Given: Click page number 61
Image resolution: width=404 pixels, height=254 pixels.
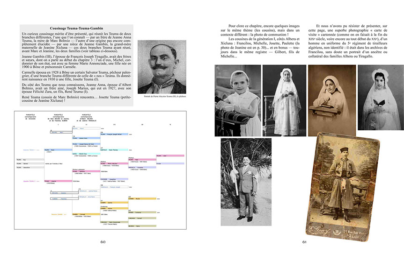Looking at the screenshot, I should 305,242.
